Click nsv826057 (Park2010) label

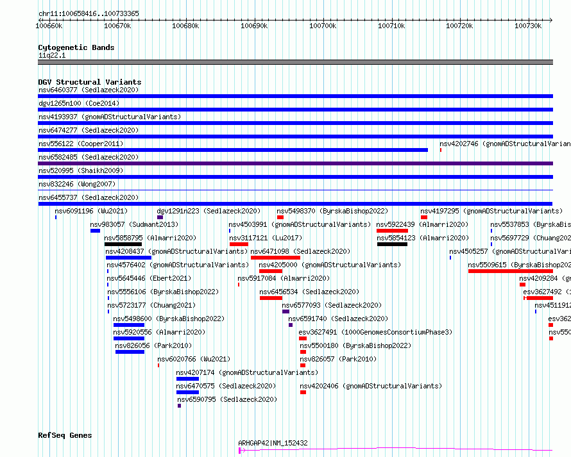click(338, 359)
